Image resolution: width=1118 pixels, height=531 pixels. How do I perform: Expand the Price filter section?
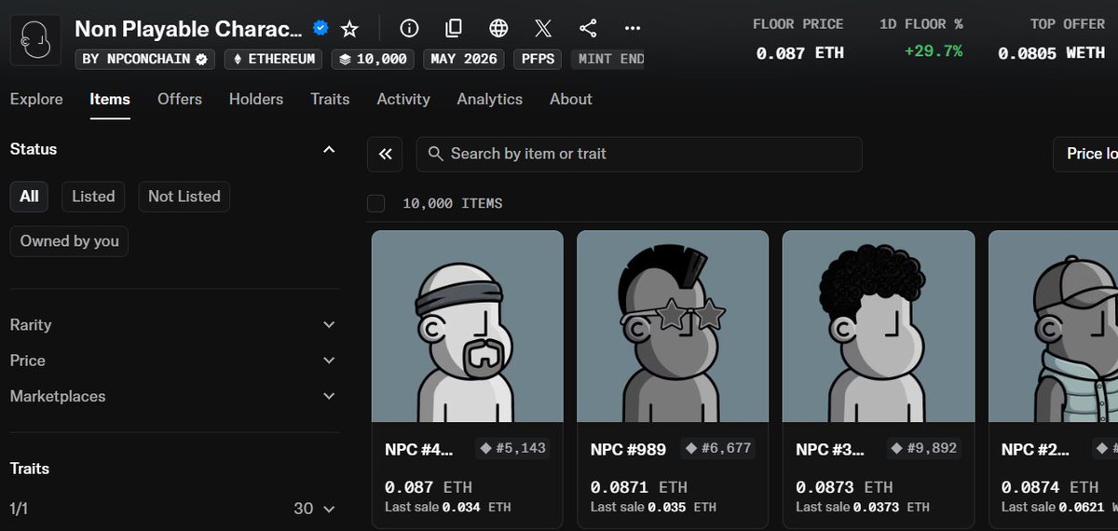(174, 361)
